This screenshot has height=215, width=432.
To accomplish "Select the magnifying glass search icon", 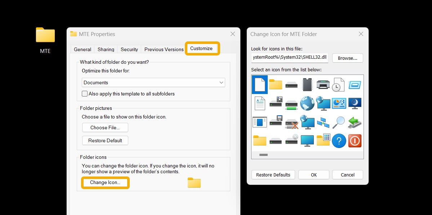I will pos(339,122).
